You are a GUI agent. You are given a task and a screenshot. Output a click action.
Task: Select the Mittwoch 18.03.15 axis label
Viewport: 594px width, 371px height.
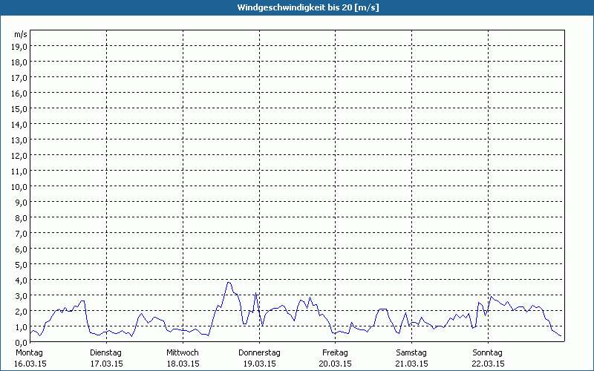pyautogui.click(x=183, y=358)
